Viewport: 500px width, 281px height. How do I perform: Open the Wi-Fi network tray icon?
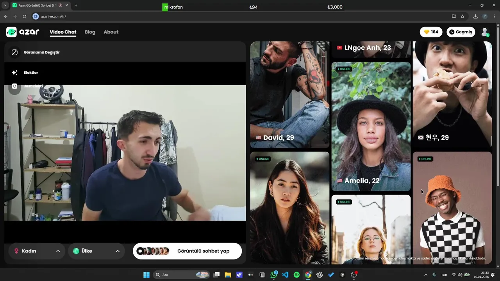pos(454,275)
